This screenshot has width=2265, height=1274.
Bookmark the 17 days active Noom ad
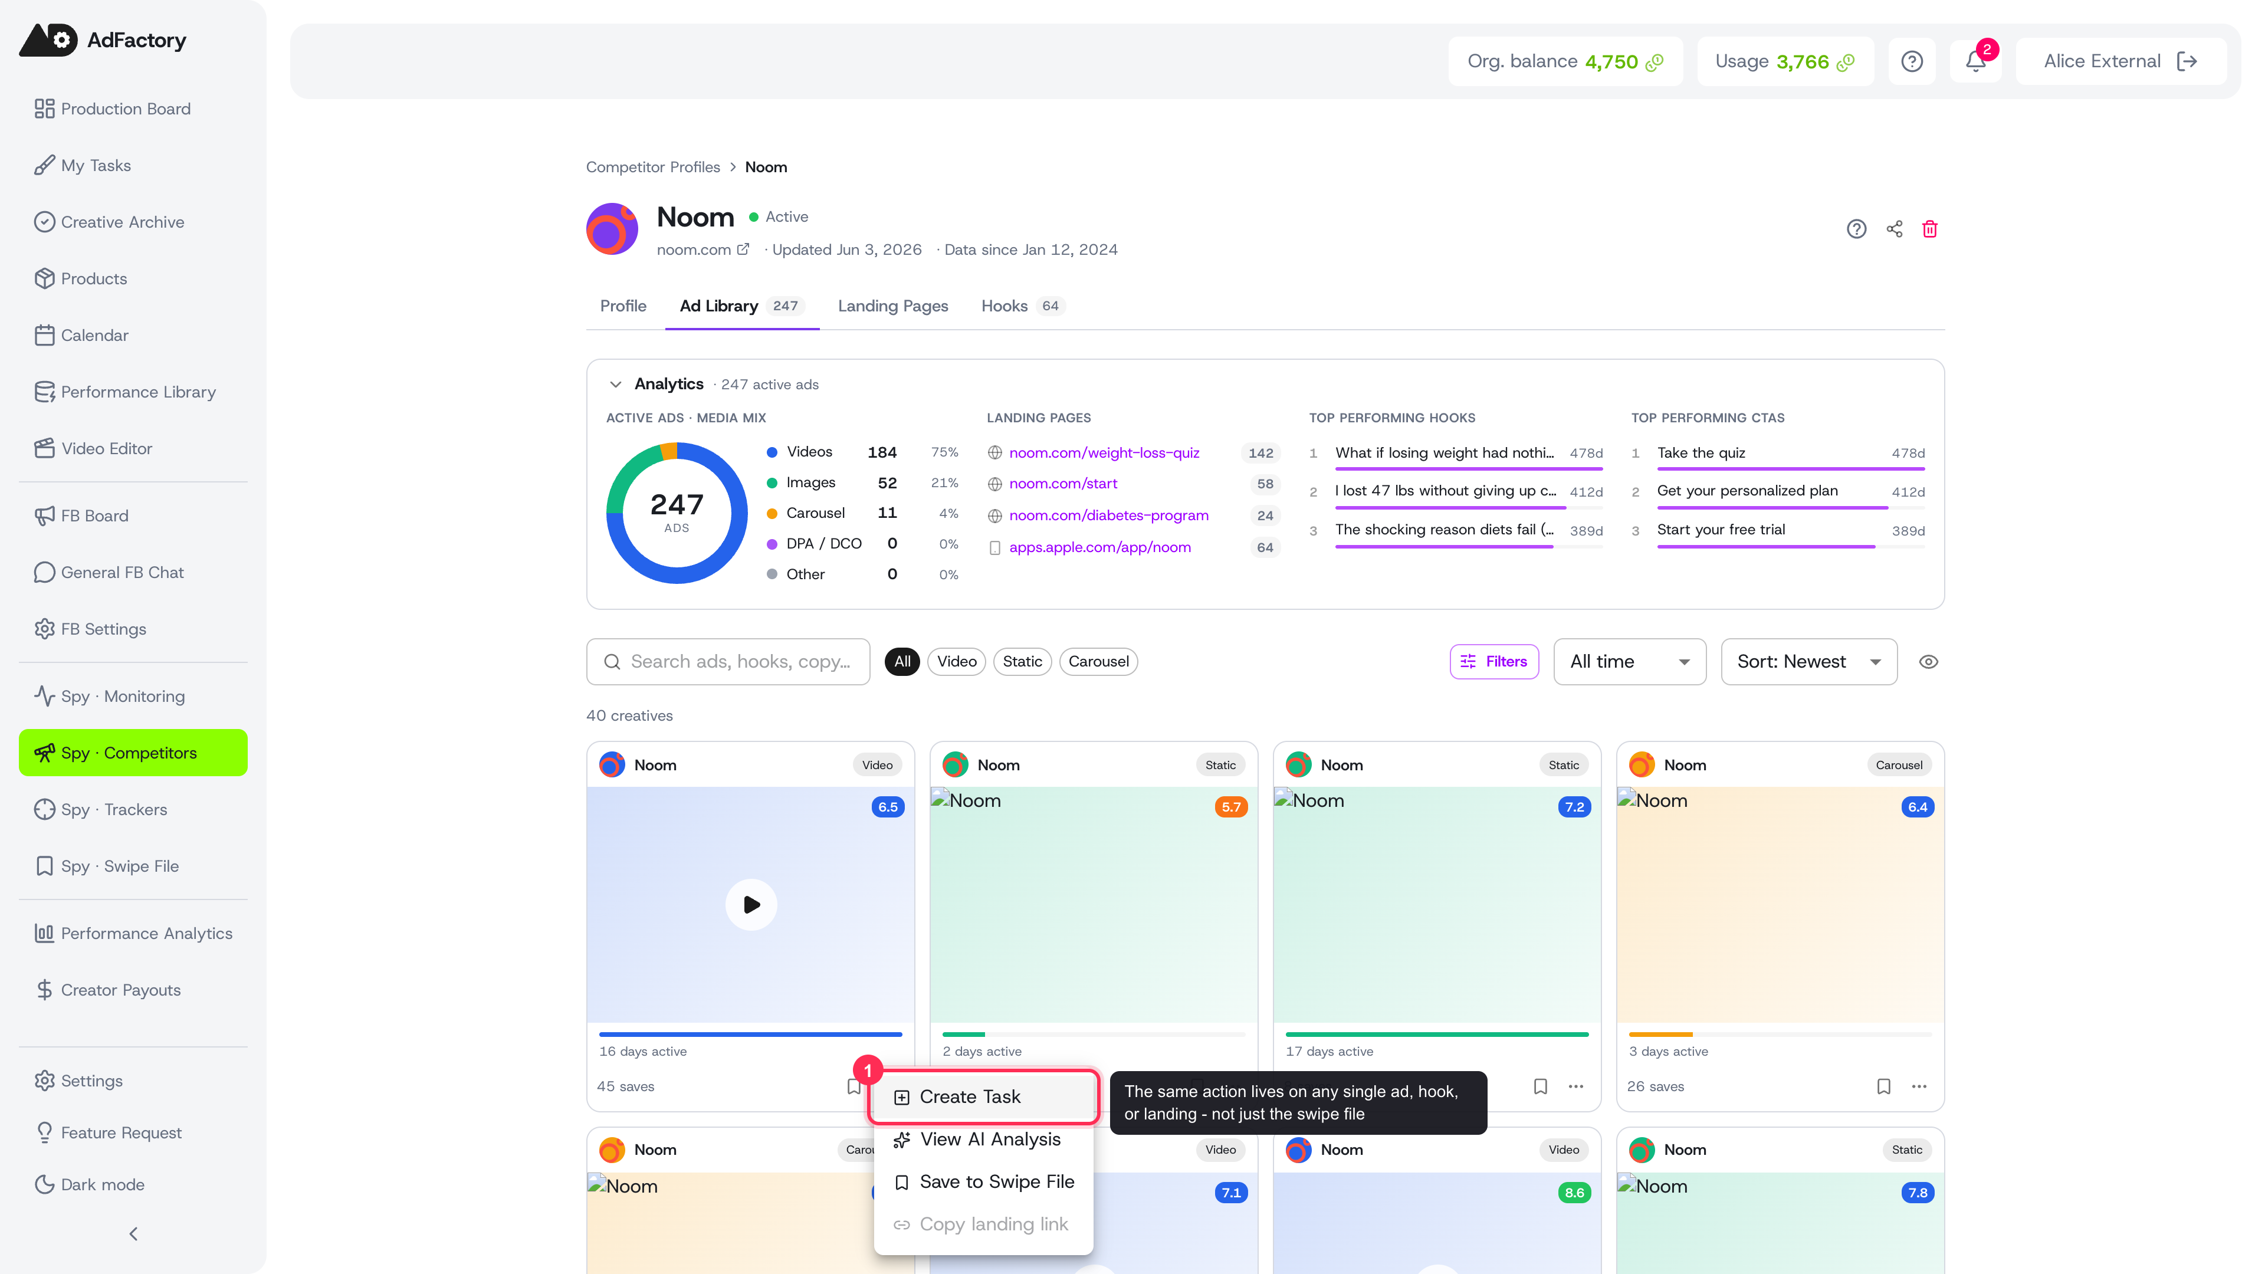(1541, 1086)
